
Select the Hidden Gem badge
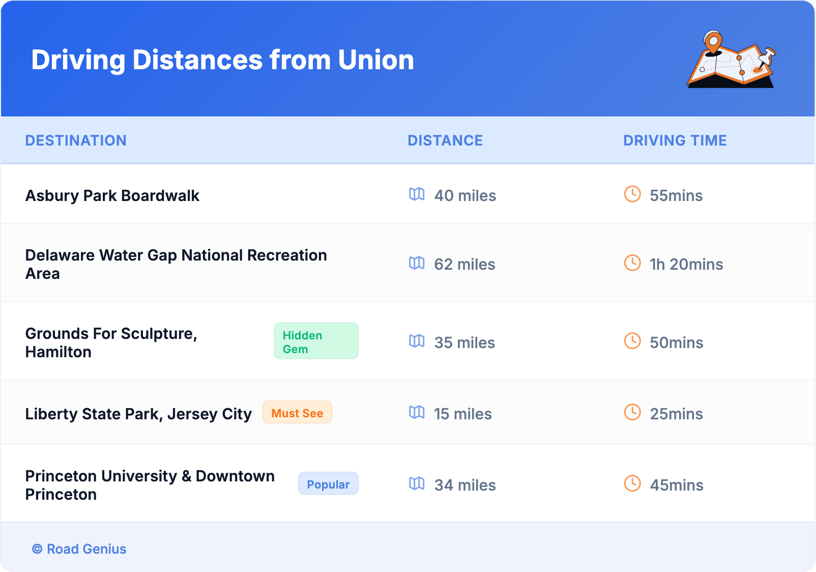coord(316,341)
